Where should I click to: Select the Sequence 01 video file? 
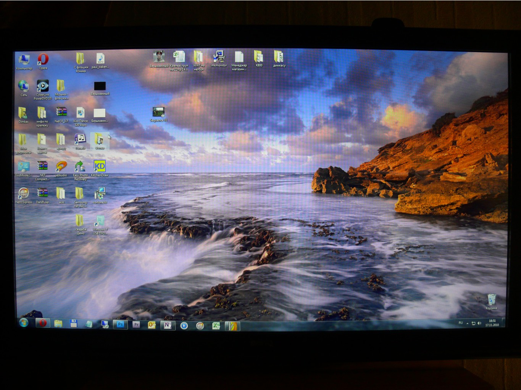click(x=158, y=115)
